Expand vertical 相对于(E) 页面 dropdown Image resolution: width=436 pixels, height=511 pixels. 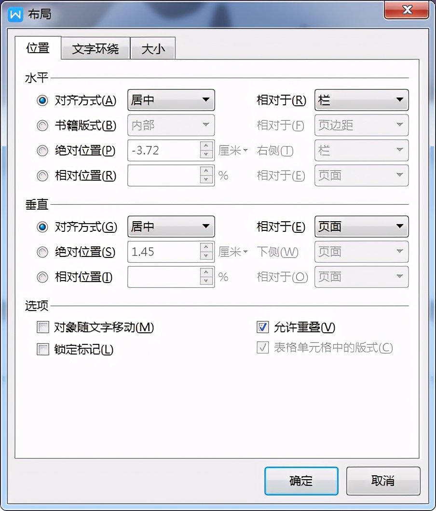point(362,227)
